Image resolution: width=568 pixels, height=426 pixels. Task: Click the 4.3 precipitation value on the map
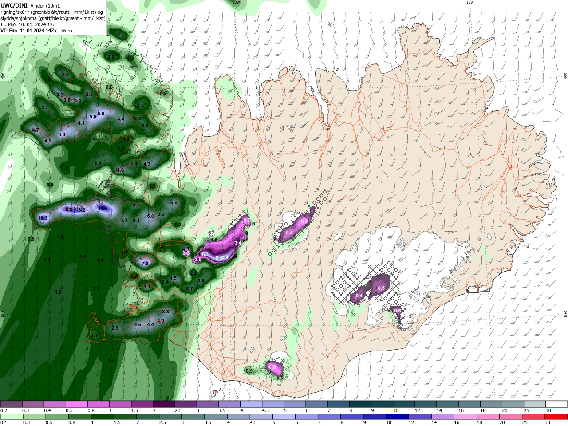tap(147, 164)
